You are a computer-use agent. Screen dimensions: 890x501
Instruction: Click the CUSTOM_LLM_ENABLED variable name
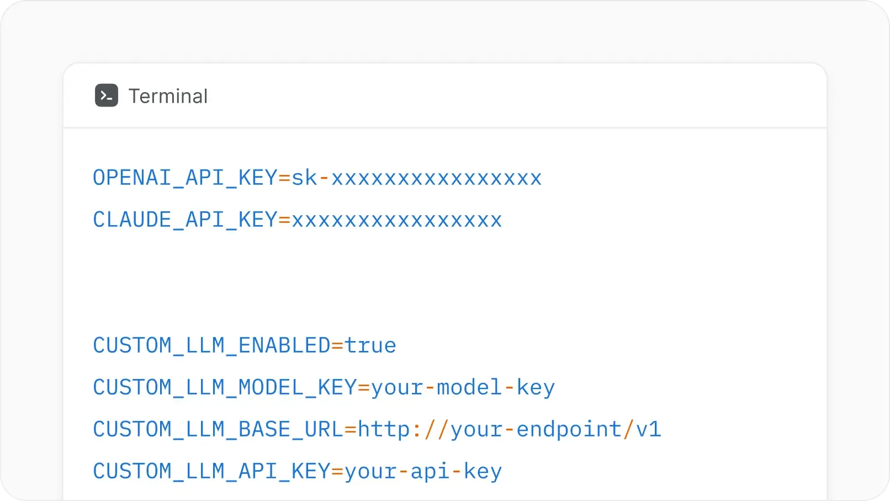click(x=211, y=346)
